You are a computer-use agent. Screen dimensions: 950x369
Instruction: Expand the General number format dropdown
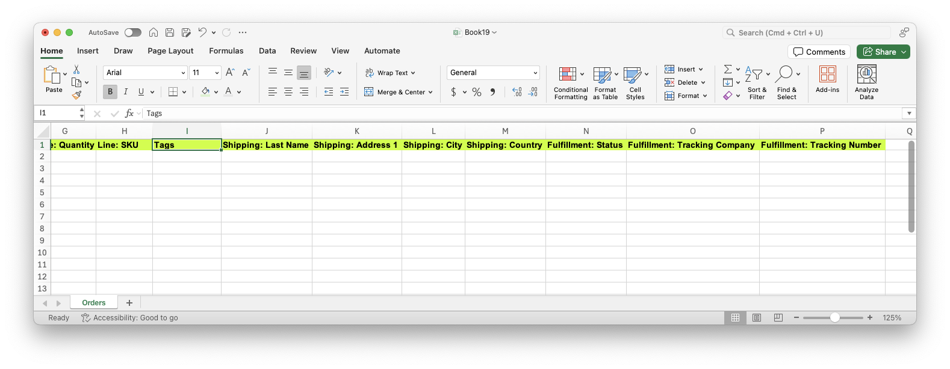click(535, 73)
